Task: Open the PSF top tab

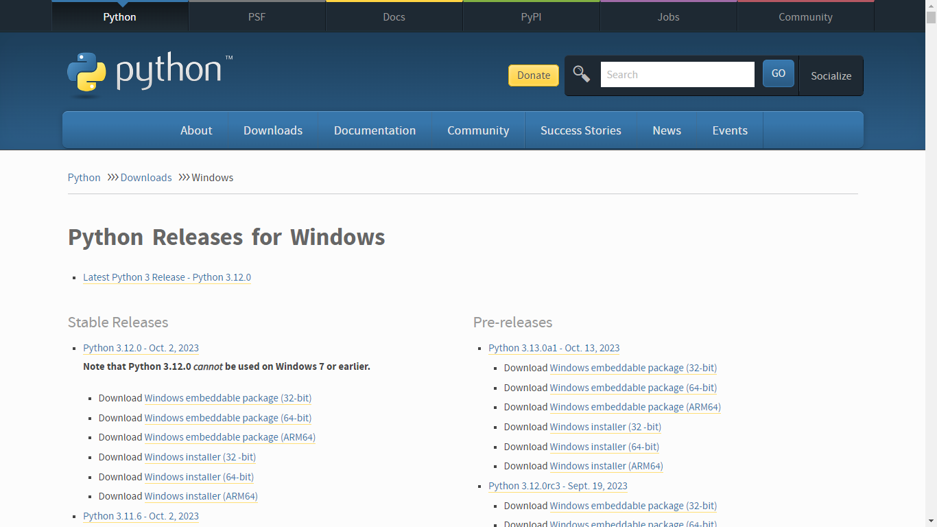Action: coord(257,16)
